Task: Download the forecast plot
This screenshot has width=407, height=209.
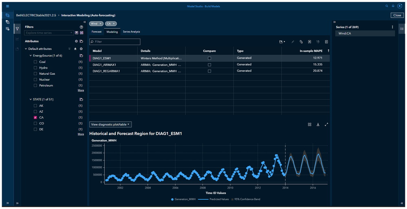Action: click(x=318, y=125)
